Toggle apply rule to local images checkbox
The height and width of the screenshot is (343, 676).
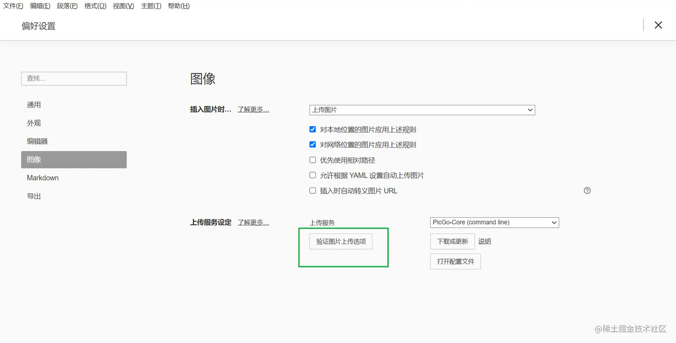pyautogui.click(x=313, y=129)
